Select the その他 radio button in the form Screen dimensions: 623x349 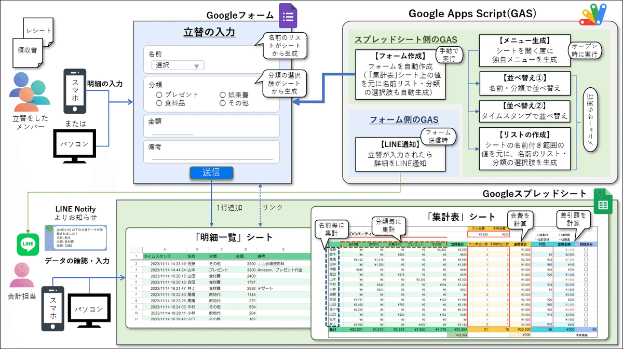(223, 103)
